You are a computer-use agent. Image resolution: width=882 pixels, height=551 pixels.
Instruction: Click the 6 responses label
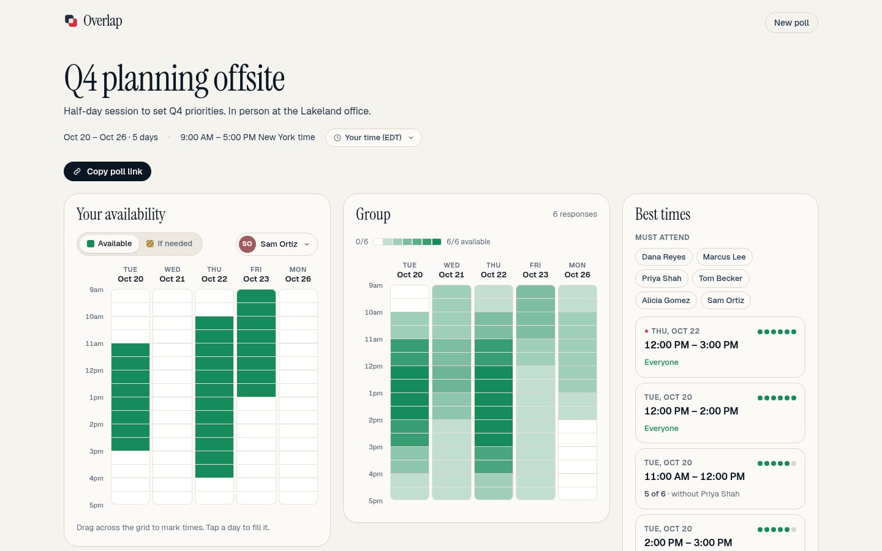pyautogui.click(x=575, y=214)
